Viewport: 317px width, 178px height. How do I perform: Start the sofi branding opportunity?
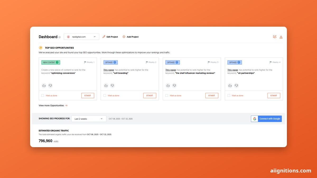[x=150, y=95]
